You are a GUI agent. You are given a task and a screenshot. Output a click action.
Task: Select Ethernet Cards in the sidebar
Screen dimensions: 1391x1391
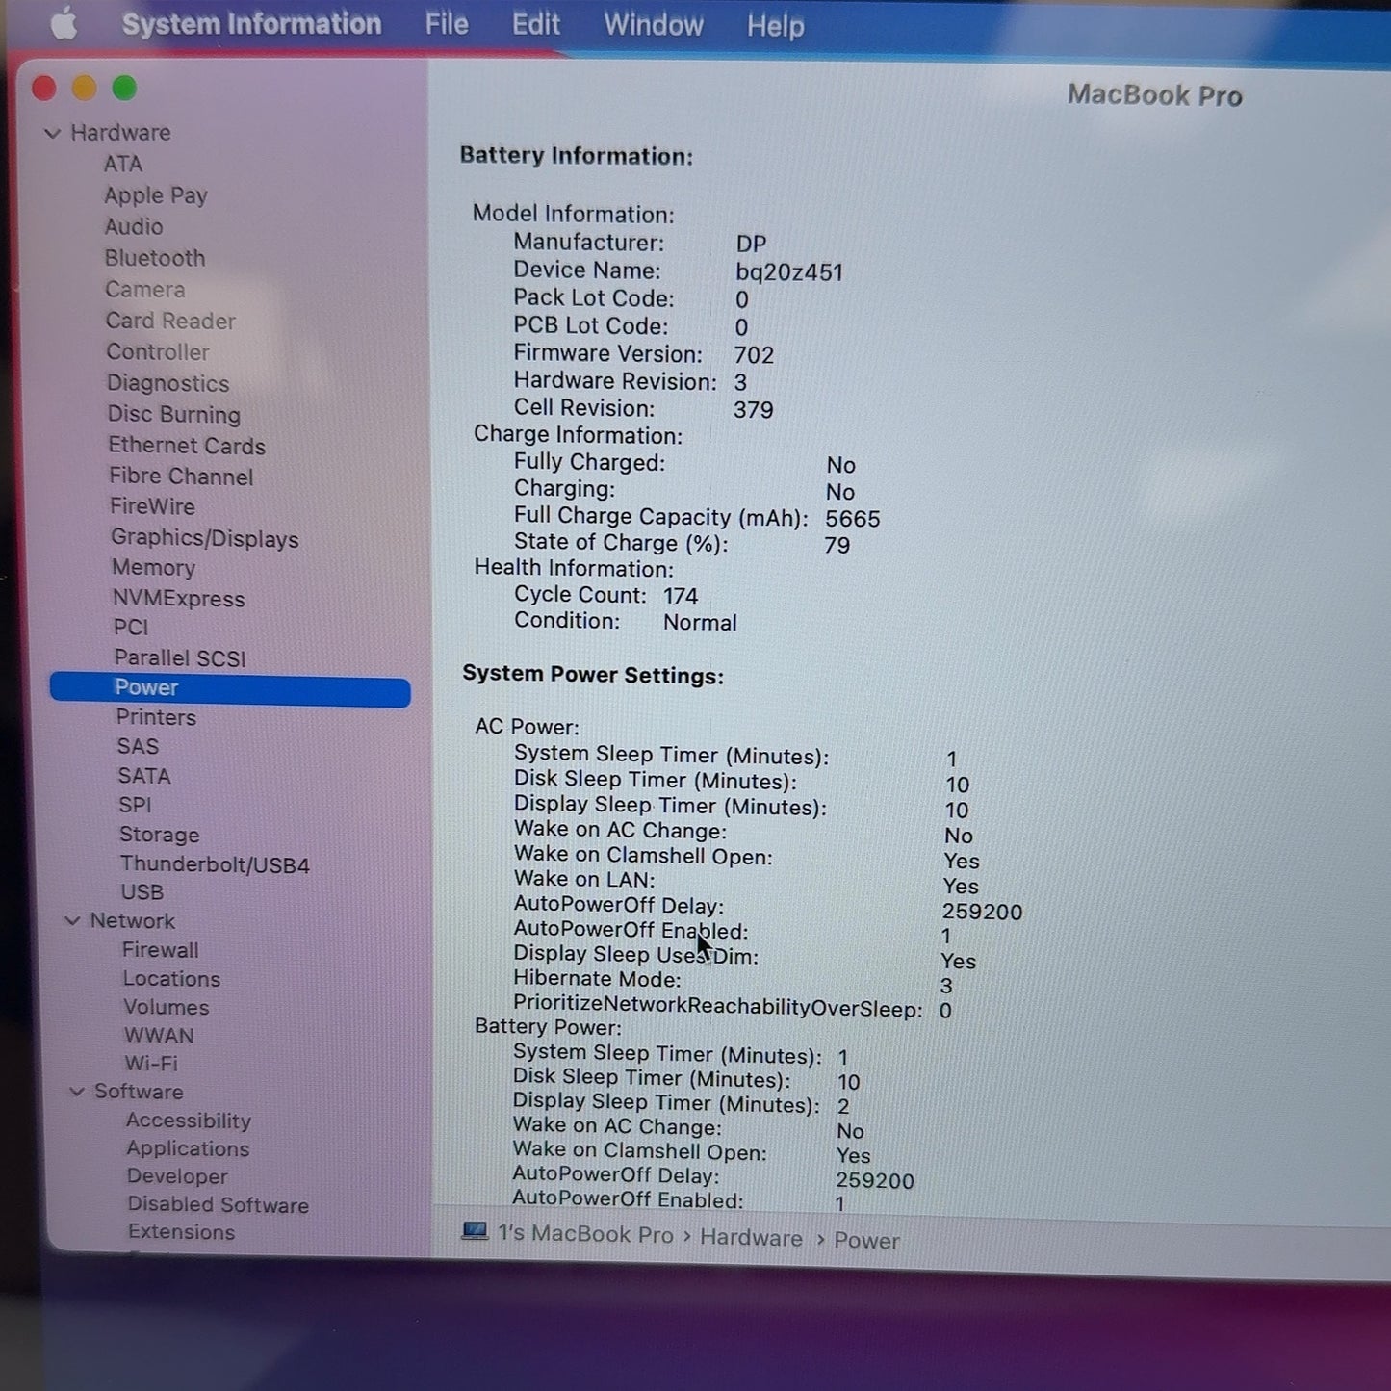[187, 446]
